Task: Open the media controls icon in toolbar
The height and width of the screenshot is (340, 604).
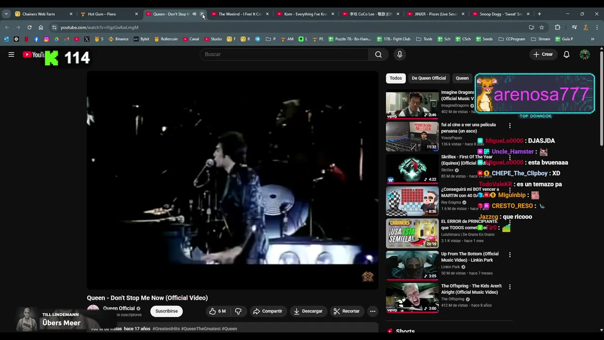Action: pyautogui.click(x=574, y=27)
